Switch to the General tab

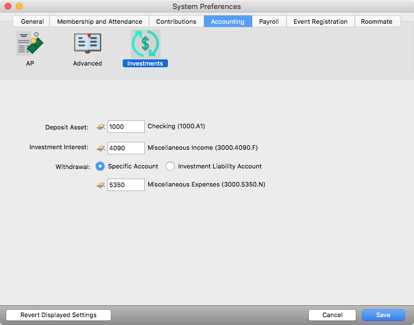[32, 21]
